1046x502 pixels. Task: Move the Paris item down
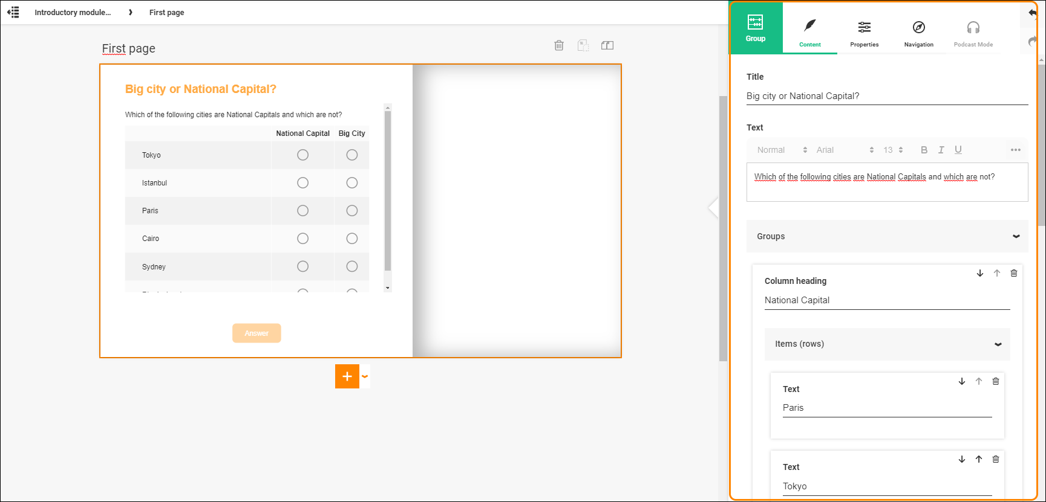962,381
